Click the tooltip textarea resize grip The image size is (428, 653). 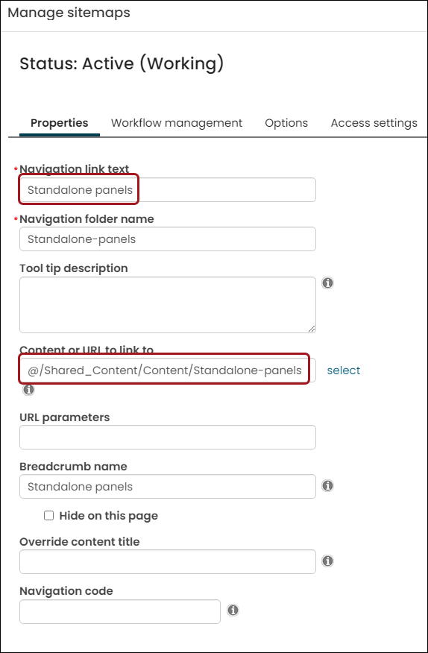tap(312, 329)
